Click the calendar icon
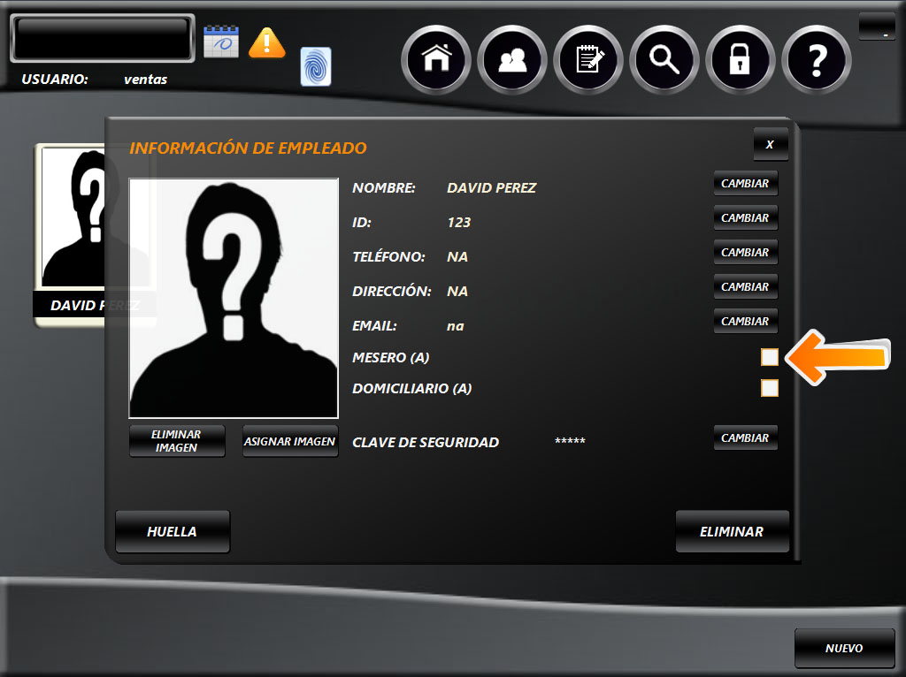The image size is (906, 677). (x=221, y=42)
